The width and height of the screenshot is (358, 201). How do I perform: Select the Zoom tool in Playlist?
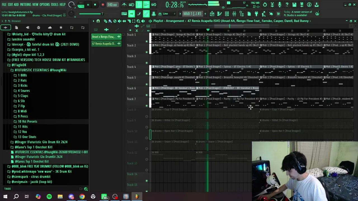(138, 21)
